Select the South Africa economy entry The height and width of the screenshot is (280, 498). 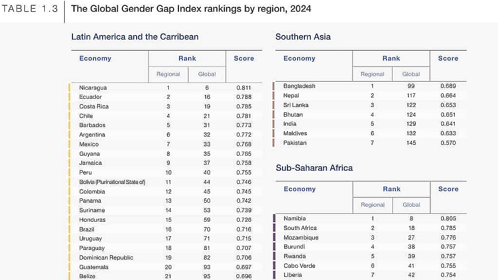pos(300,228)
